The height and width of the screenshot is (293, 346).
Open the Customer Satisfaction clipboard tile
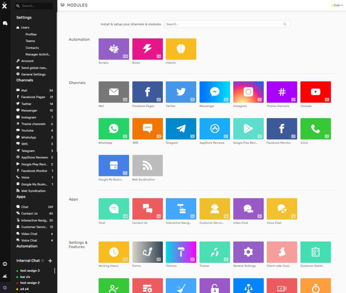(316, 252)
